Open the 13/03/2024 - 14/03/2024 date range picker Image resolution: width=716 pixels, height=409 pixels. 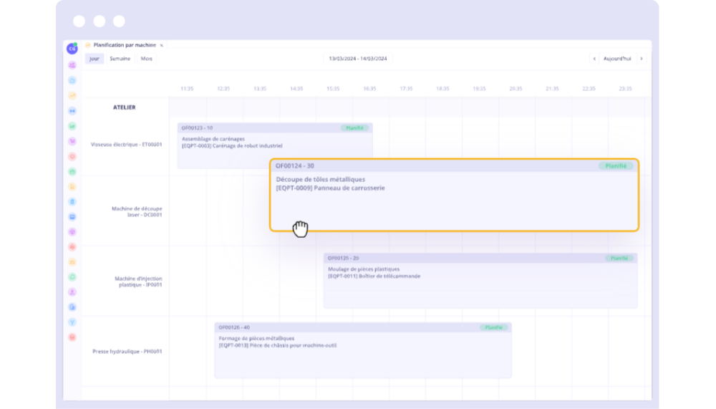coord(357,59)
